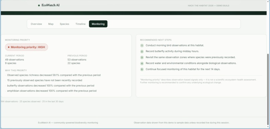Image resolution: width=270 pixels, height=129 pixels.
Task: Select the active Monitoring tab
Action: [x=98, y=24]
